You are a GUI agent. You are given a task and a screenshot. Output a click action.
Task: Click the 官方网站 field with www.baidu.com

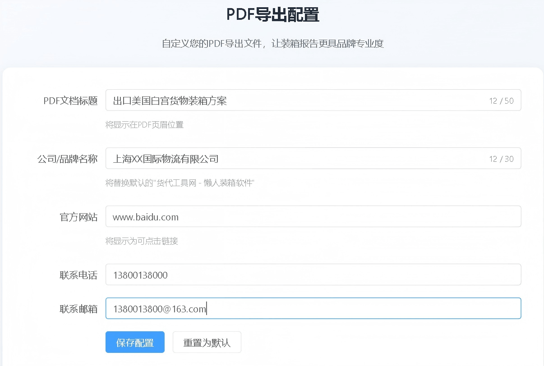(x=313, y=216)
